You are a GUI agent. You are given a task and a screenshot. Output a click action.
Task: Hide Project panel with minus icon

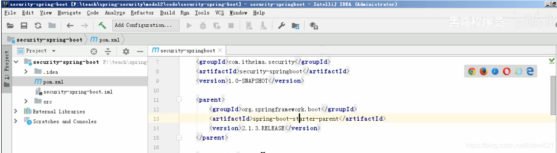(140, 51)
